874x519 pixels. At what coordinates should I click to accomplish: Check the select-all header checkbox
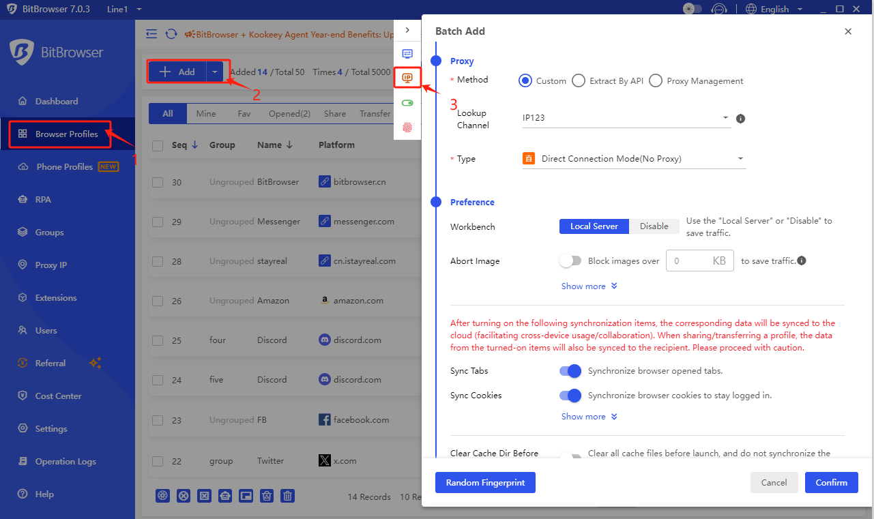(158, 145)
